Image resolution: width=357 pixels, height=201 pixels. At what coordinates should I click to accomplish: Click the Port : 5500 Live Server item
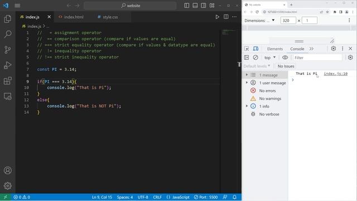click(x=206, y=197)
